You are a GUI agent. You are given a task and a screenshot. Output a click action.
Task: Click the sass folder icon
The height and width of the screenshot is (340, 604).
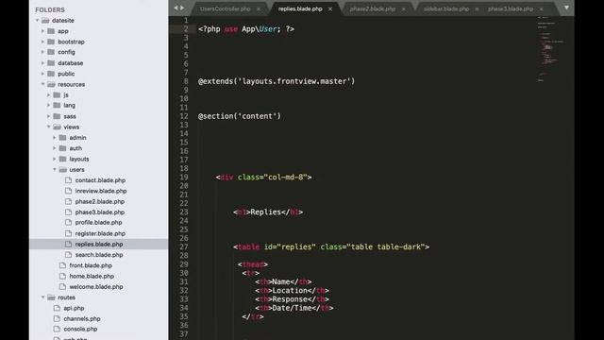pos(57,116)
